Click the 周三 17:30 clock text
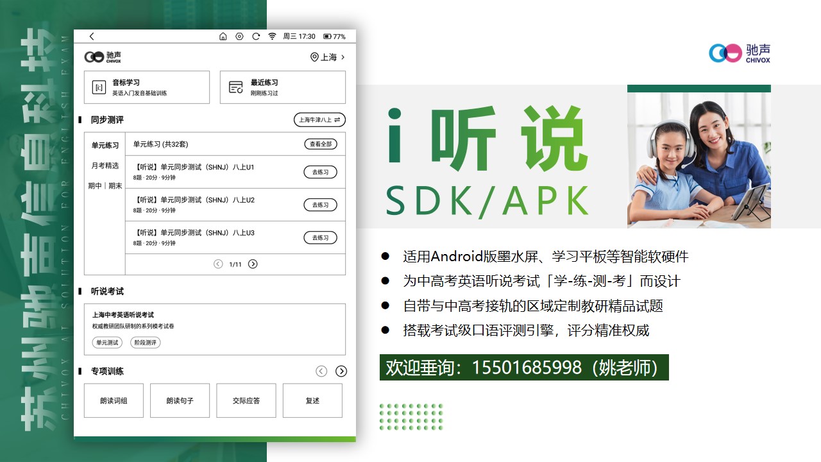Viewport: 821px width, 462px height. [x=300, y=37]
